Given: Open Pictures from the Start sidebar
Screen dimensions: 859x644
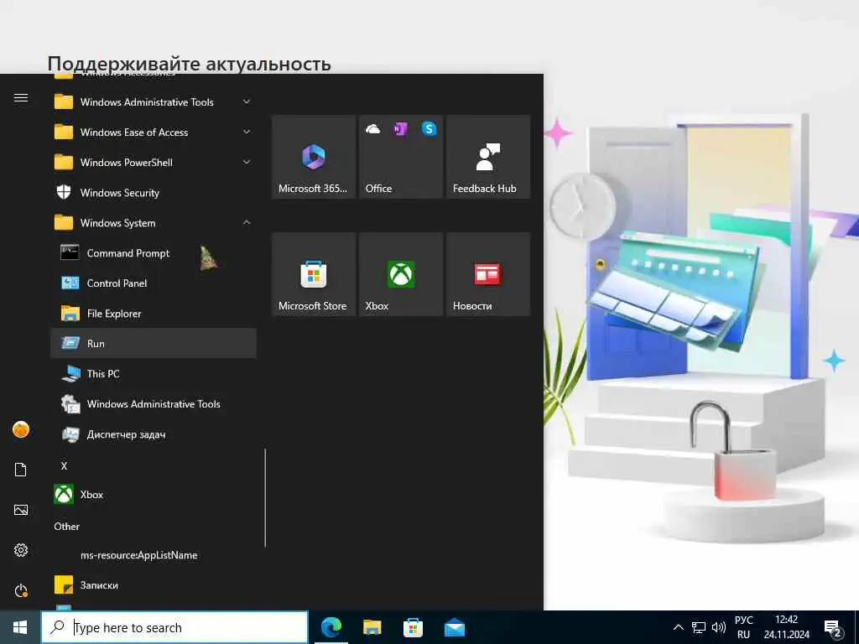Looking at the screenshot, I should pos(21,510).
